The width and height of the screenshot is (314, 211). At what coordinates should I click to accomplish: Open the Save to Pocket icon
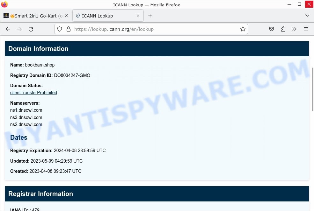point(272,29)
